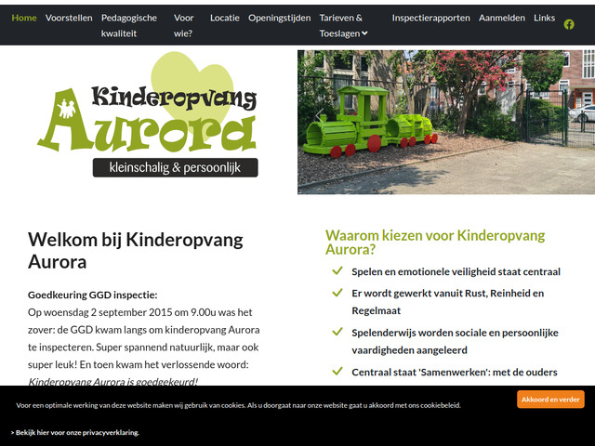Accept cookies with 'Akkoord en verder'

click(x=550, y=399)
